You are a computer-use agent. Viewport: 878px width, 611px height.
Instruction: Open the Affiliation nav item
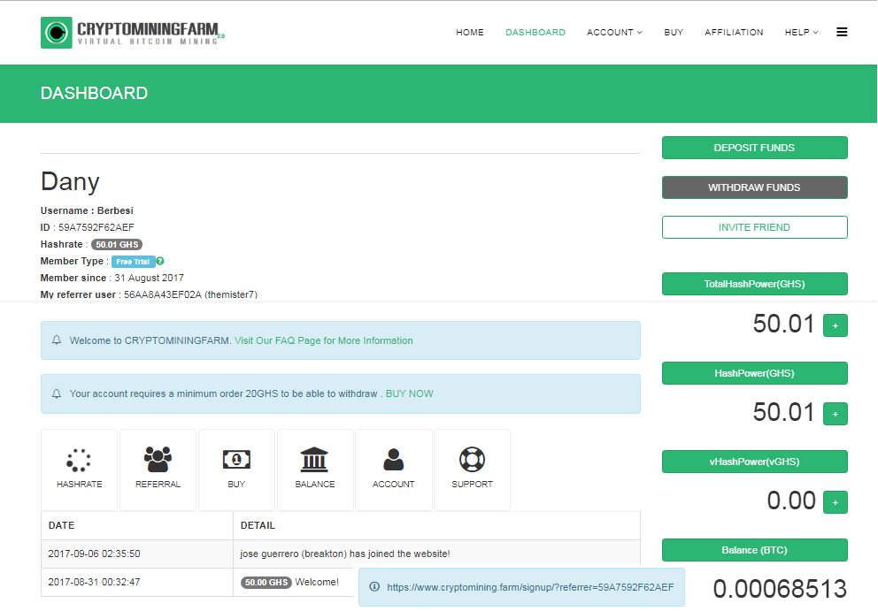click(x=734, y=33)
